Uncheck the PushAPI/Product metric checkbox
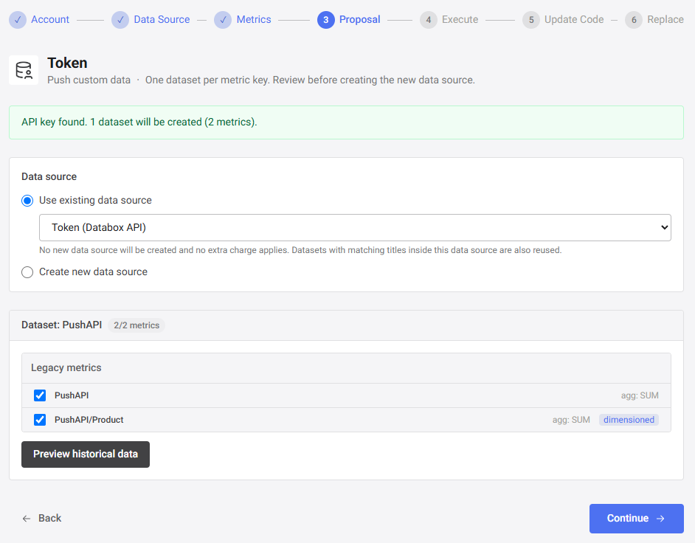 (x=40, y=420)
